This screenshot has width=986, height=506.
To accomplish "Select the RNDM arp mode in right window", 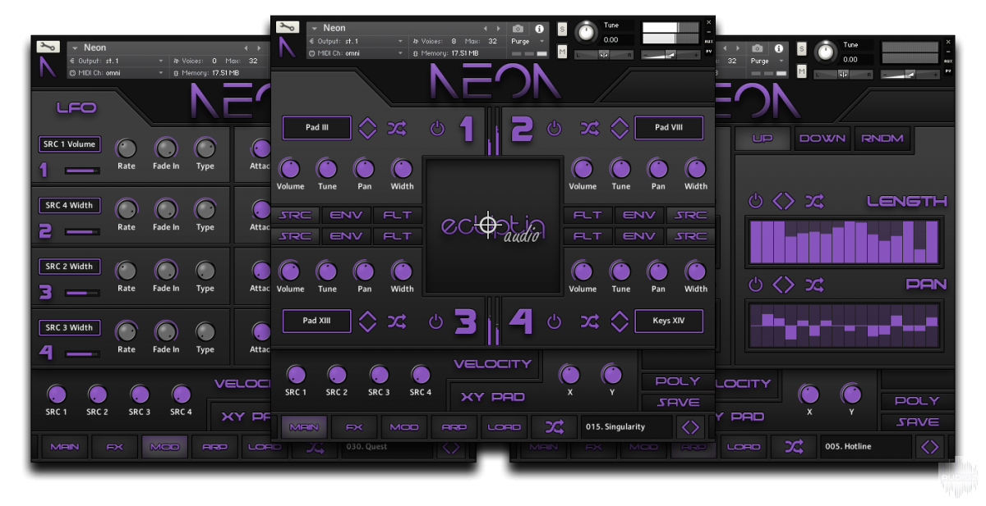I will pyautogui.click(x=882, y=139).
